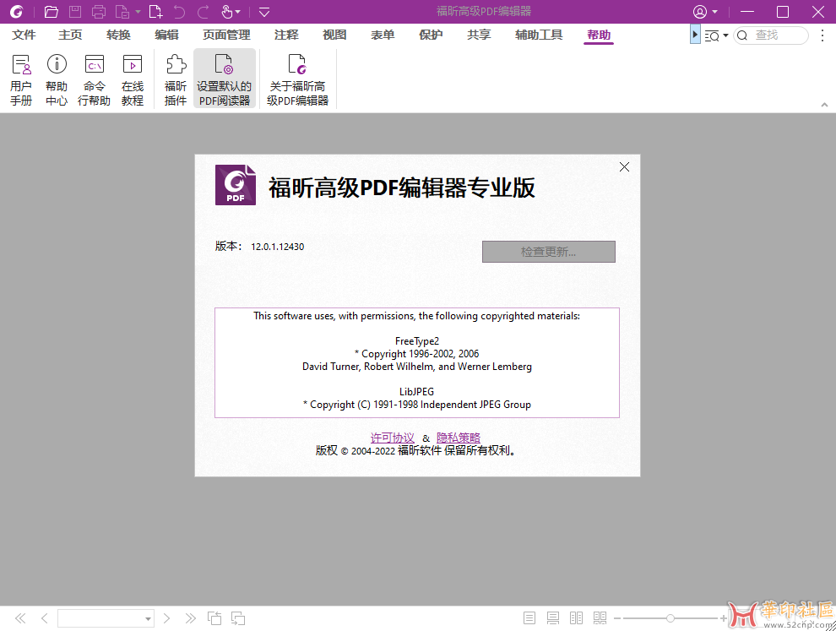Go to last page with double-right arrow
The height and width of the screenshot is (631, 836).
[x=190, y=618]
